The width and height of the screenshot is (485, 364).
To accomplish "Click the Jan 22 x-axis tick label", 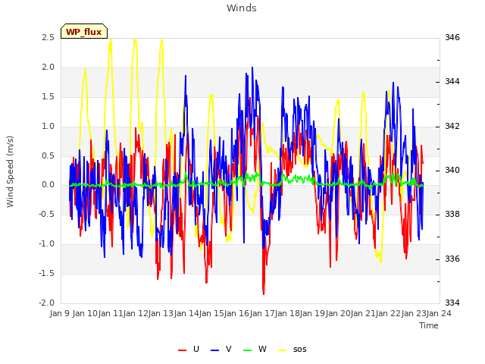I will click(x=389, y=313).
